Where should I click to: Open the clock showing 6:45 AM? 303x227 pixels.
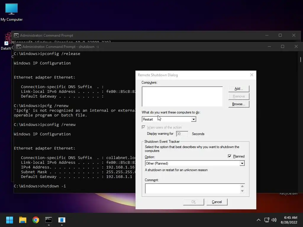(x=291, y=218)
